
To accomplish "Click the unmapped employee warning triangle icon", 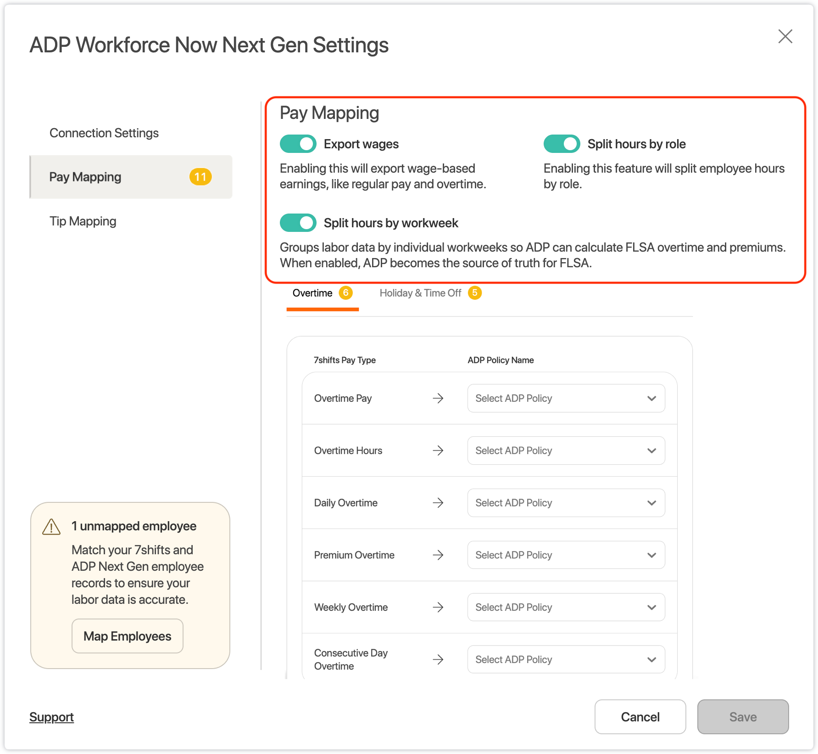I will point(51,527).
